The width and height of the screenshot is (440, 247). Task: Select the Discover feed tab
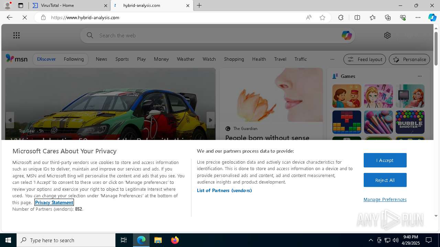click(46, 59)
